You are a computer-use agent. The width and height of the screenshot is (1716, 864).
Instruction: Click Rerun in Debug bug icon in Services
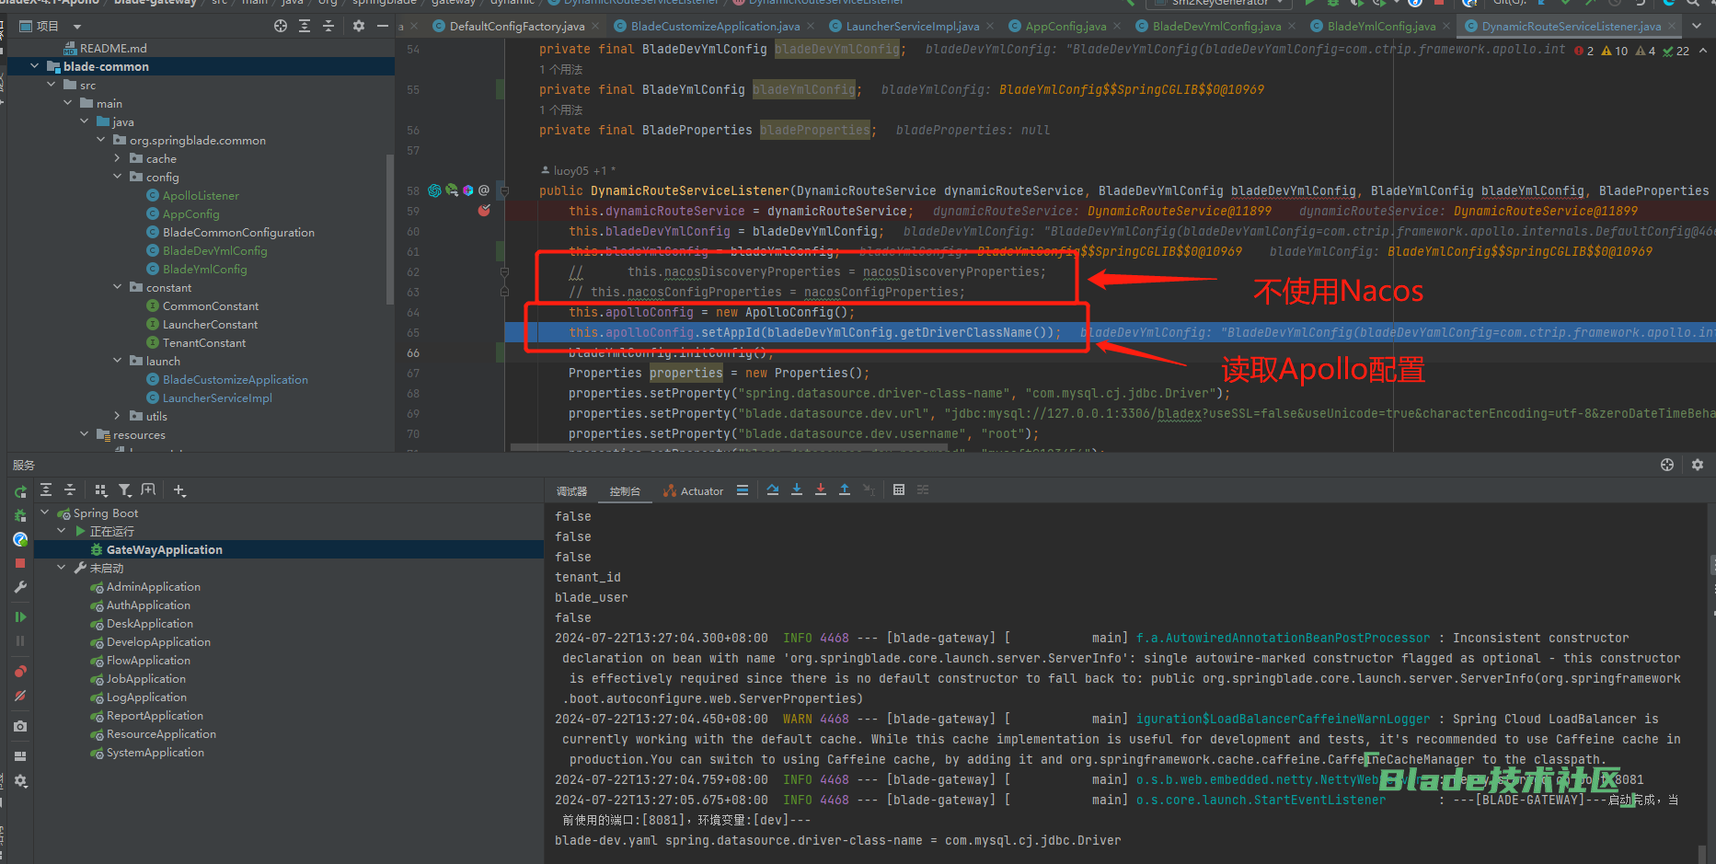(x=20, y=515)
